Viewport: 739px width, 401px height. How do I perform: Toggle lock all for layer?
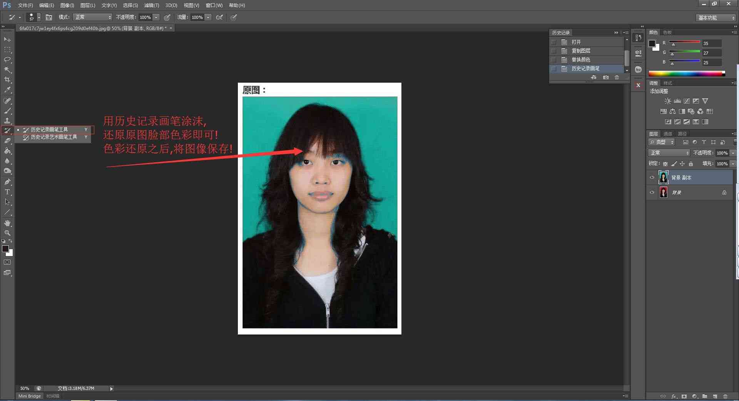click(x=691, y=164)
